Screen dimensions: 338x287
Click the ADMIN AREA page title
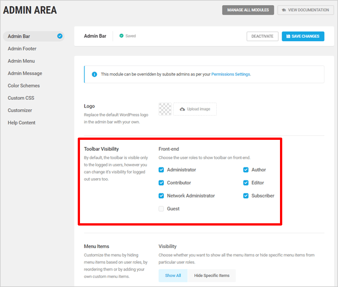[x=30, y=10]
